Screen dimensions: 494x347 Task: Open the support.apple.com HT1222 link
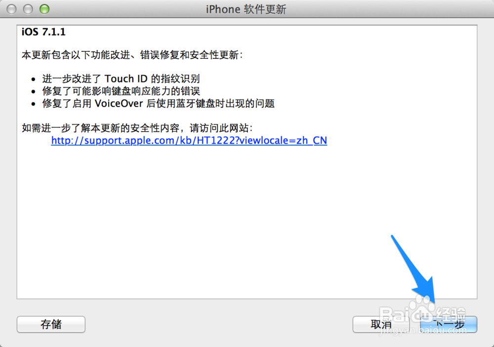189,141
